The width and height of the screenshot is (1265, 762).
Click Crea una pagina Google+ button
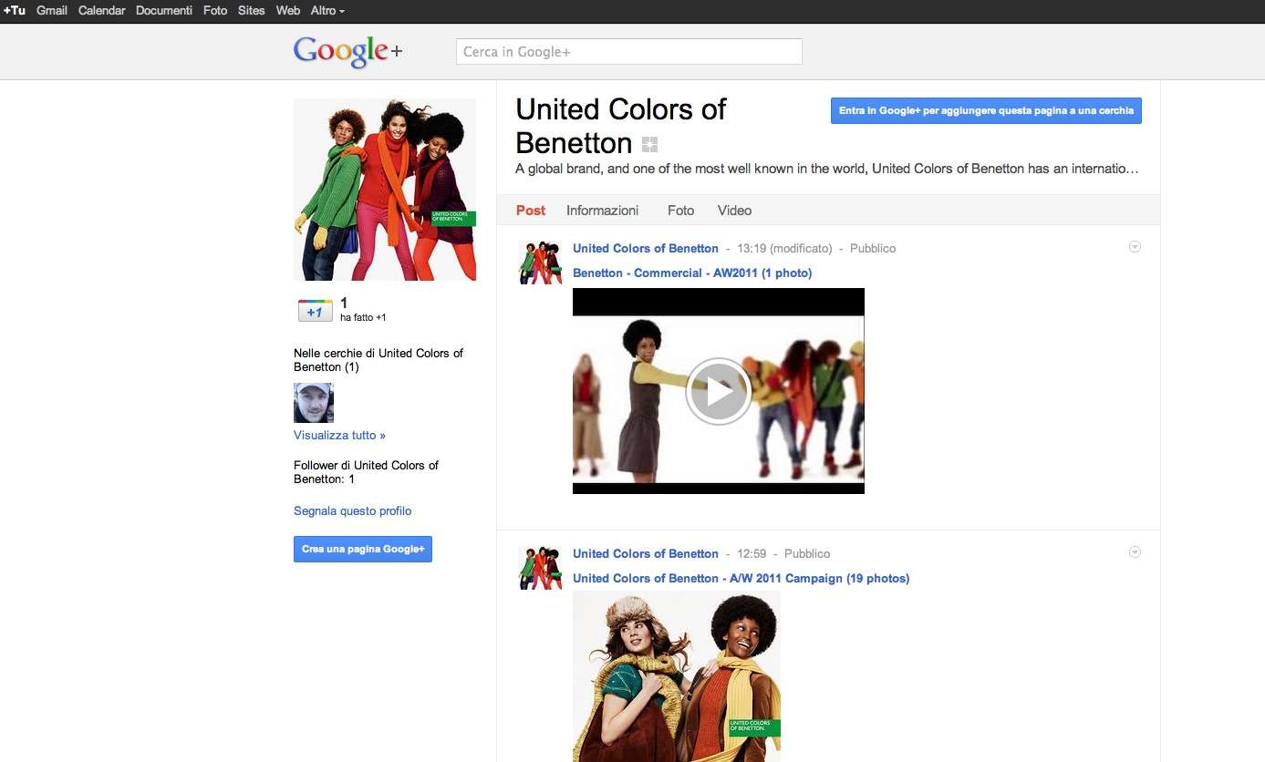363,549
